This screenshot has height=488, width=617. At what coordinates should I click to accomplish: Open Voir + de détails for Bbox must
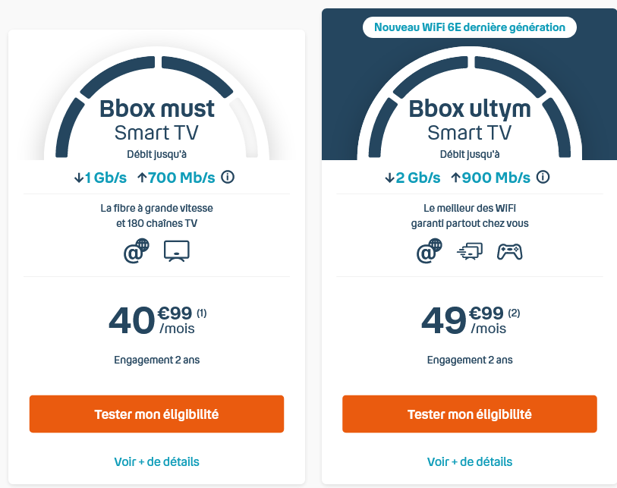tap(156, 461)
